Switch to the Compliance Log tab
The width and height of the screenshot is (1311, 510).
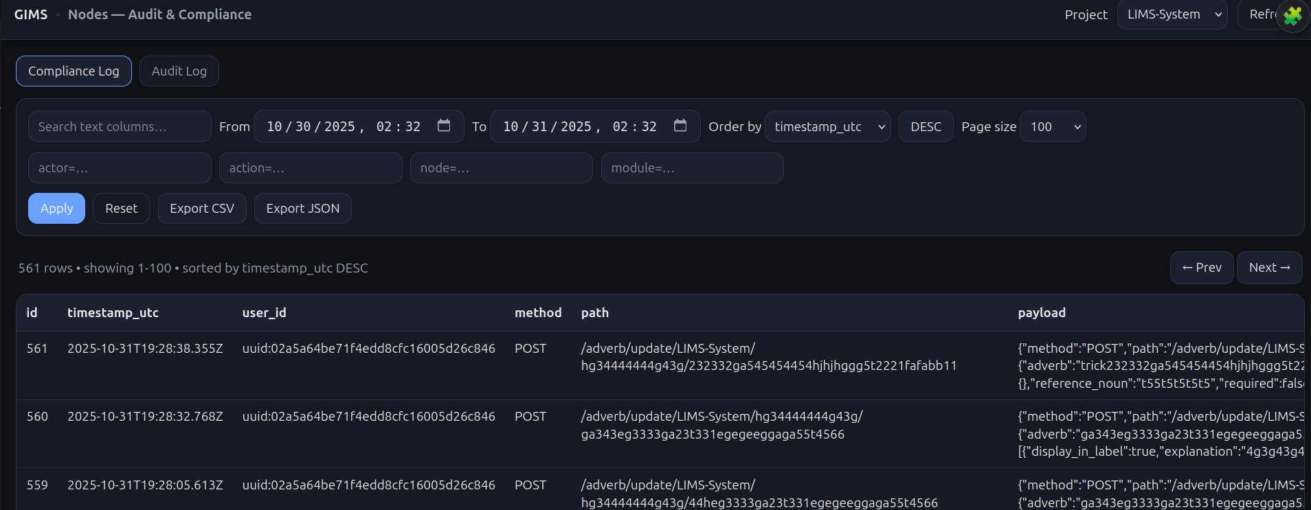[x=74, y=71]
